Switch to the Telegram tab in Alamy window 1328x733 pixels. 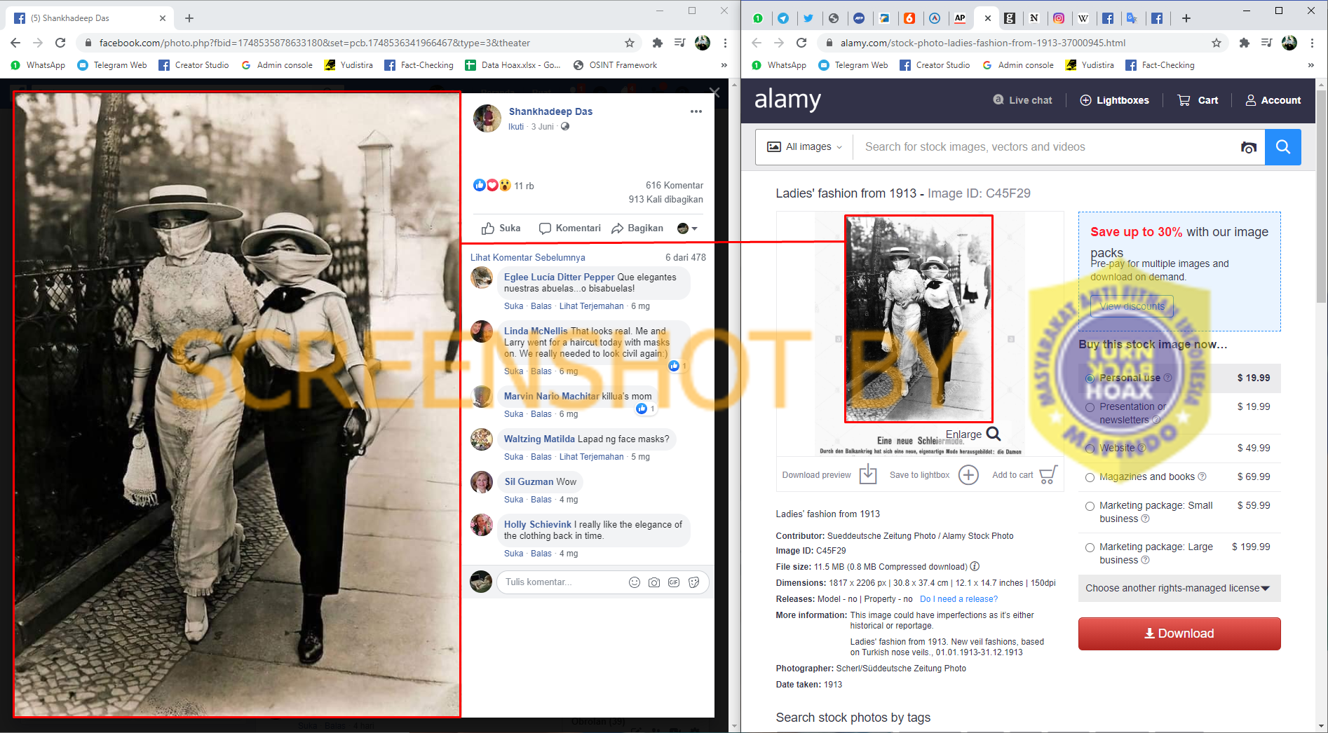[x=782, y=18]
